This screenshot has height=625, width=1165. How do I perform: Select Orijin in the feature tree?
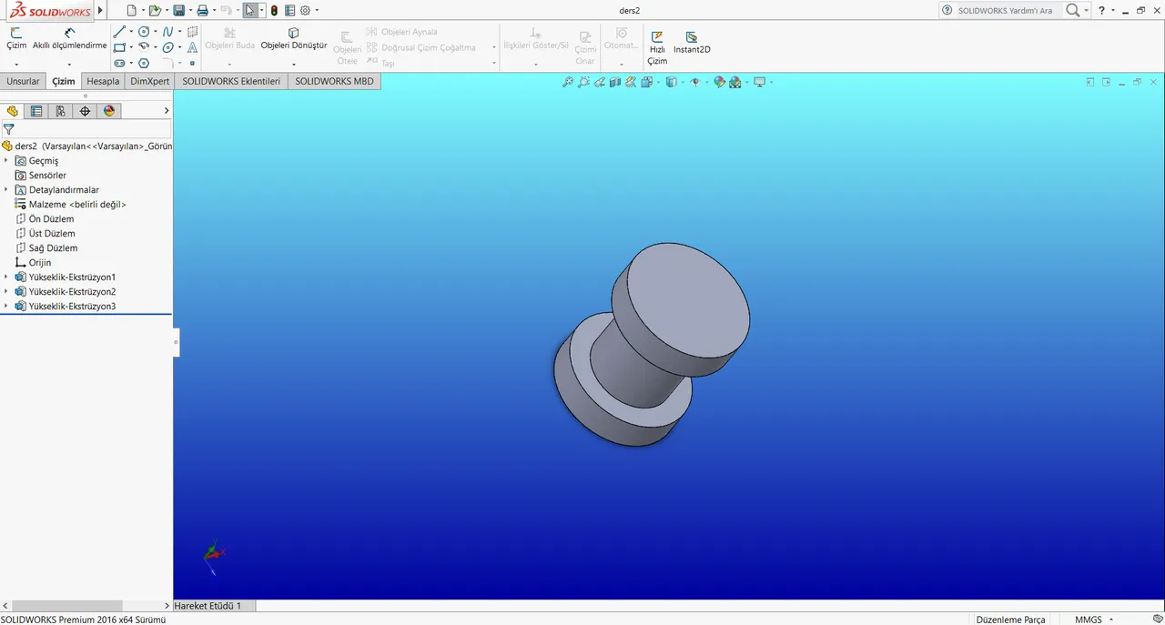(39, 262)
